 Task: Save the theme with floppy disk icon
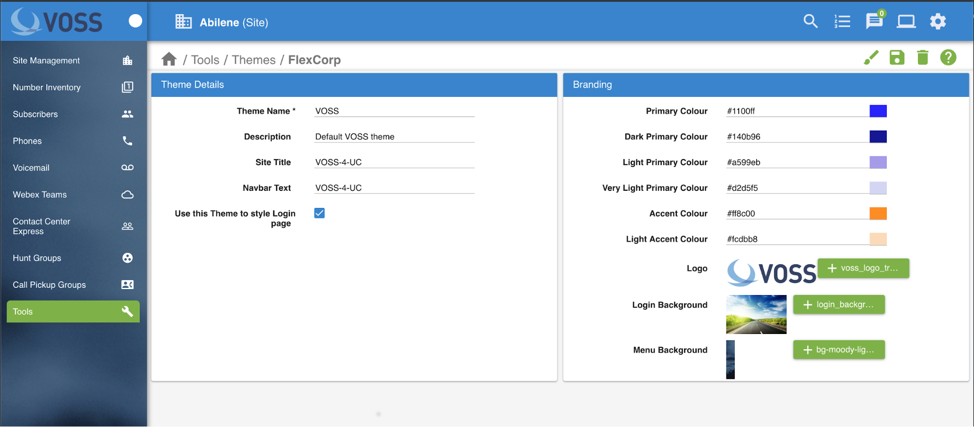tap(897, 57)
